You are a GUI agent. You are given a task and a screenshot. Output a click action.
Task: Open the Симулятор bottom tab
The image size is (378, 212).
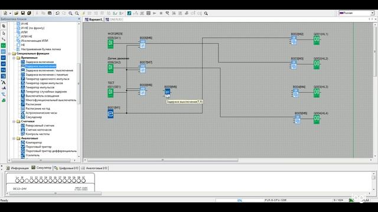pyautogui.click(x=41, y=168)
